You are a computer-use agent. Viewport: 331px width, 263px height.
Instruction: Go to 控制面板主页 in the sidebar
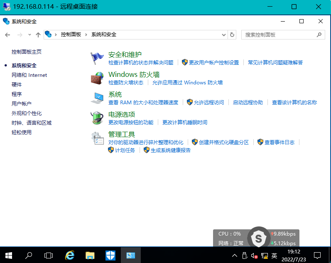27,52
